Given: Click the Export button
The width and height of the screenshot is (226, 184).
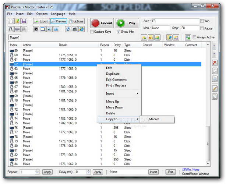Looking at the screenshot, I should (41, 21).
